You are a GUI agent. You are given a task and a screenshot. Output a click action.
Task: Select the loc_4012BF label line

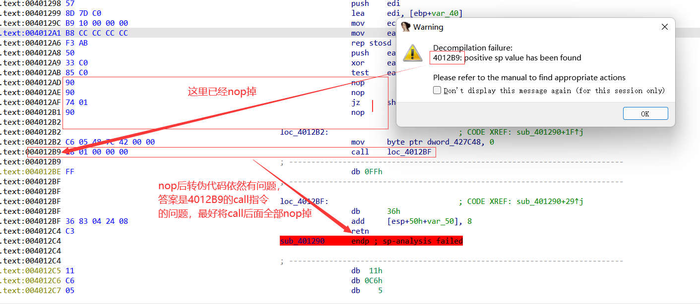[x=304, y=202]
